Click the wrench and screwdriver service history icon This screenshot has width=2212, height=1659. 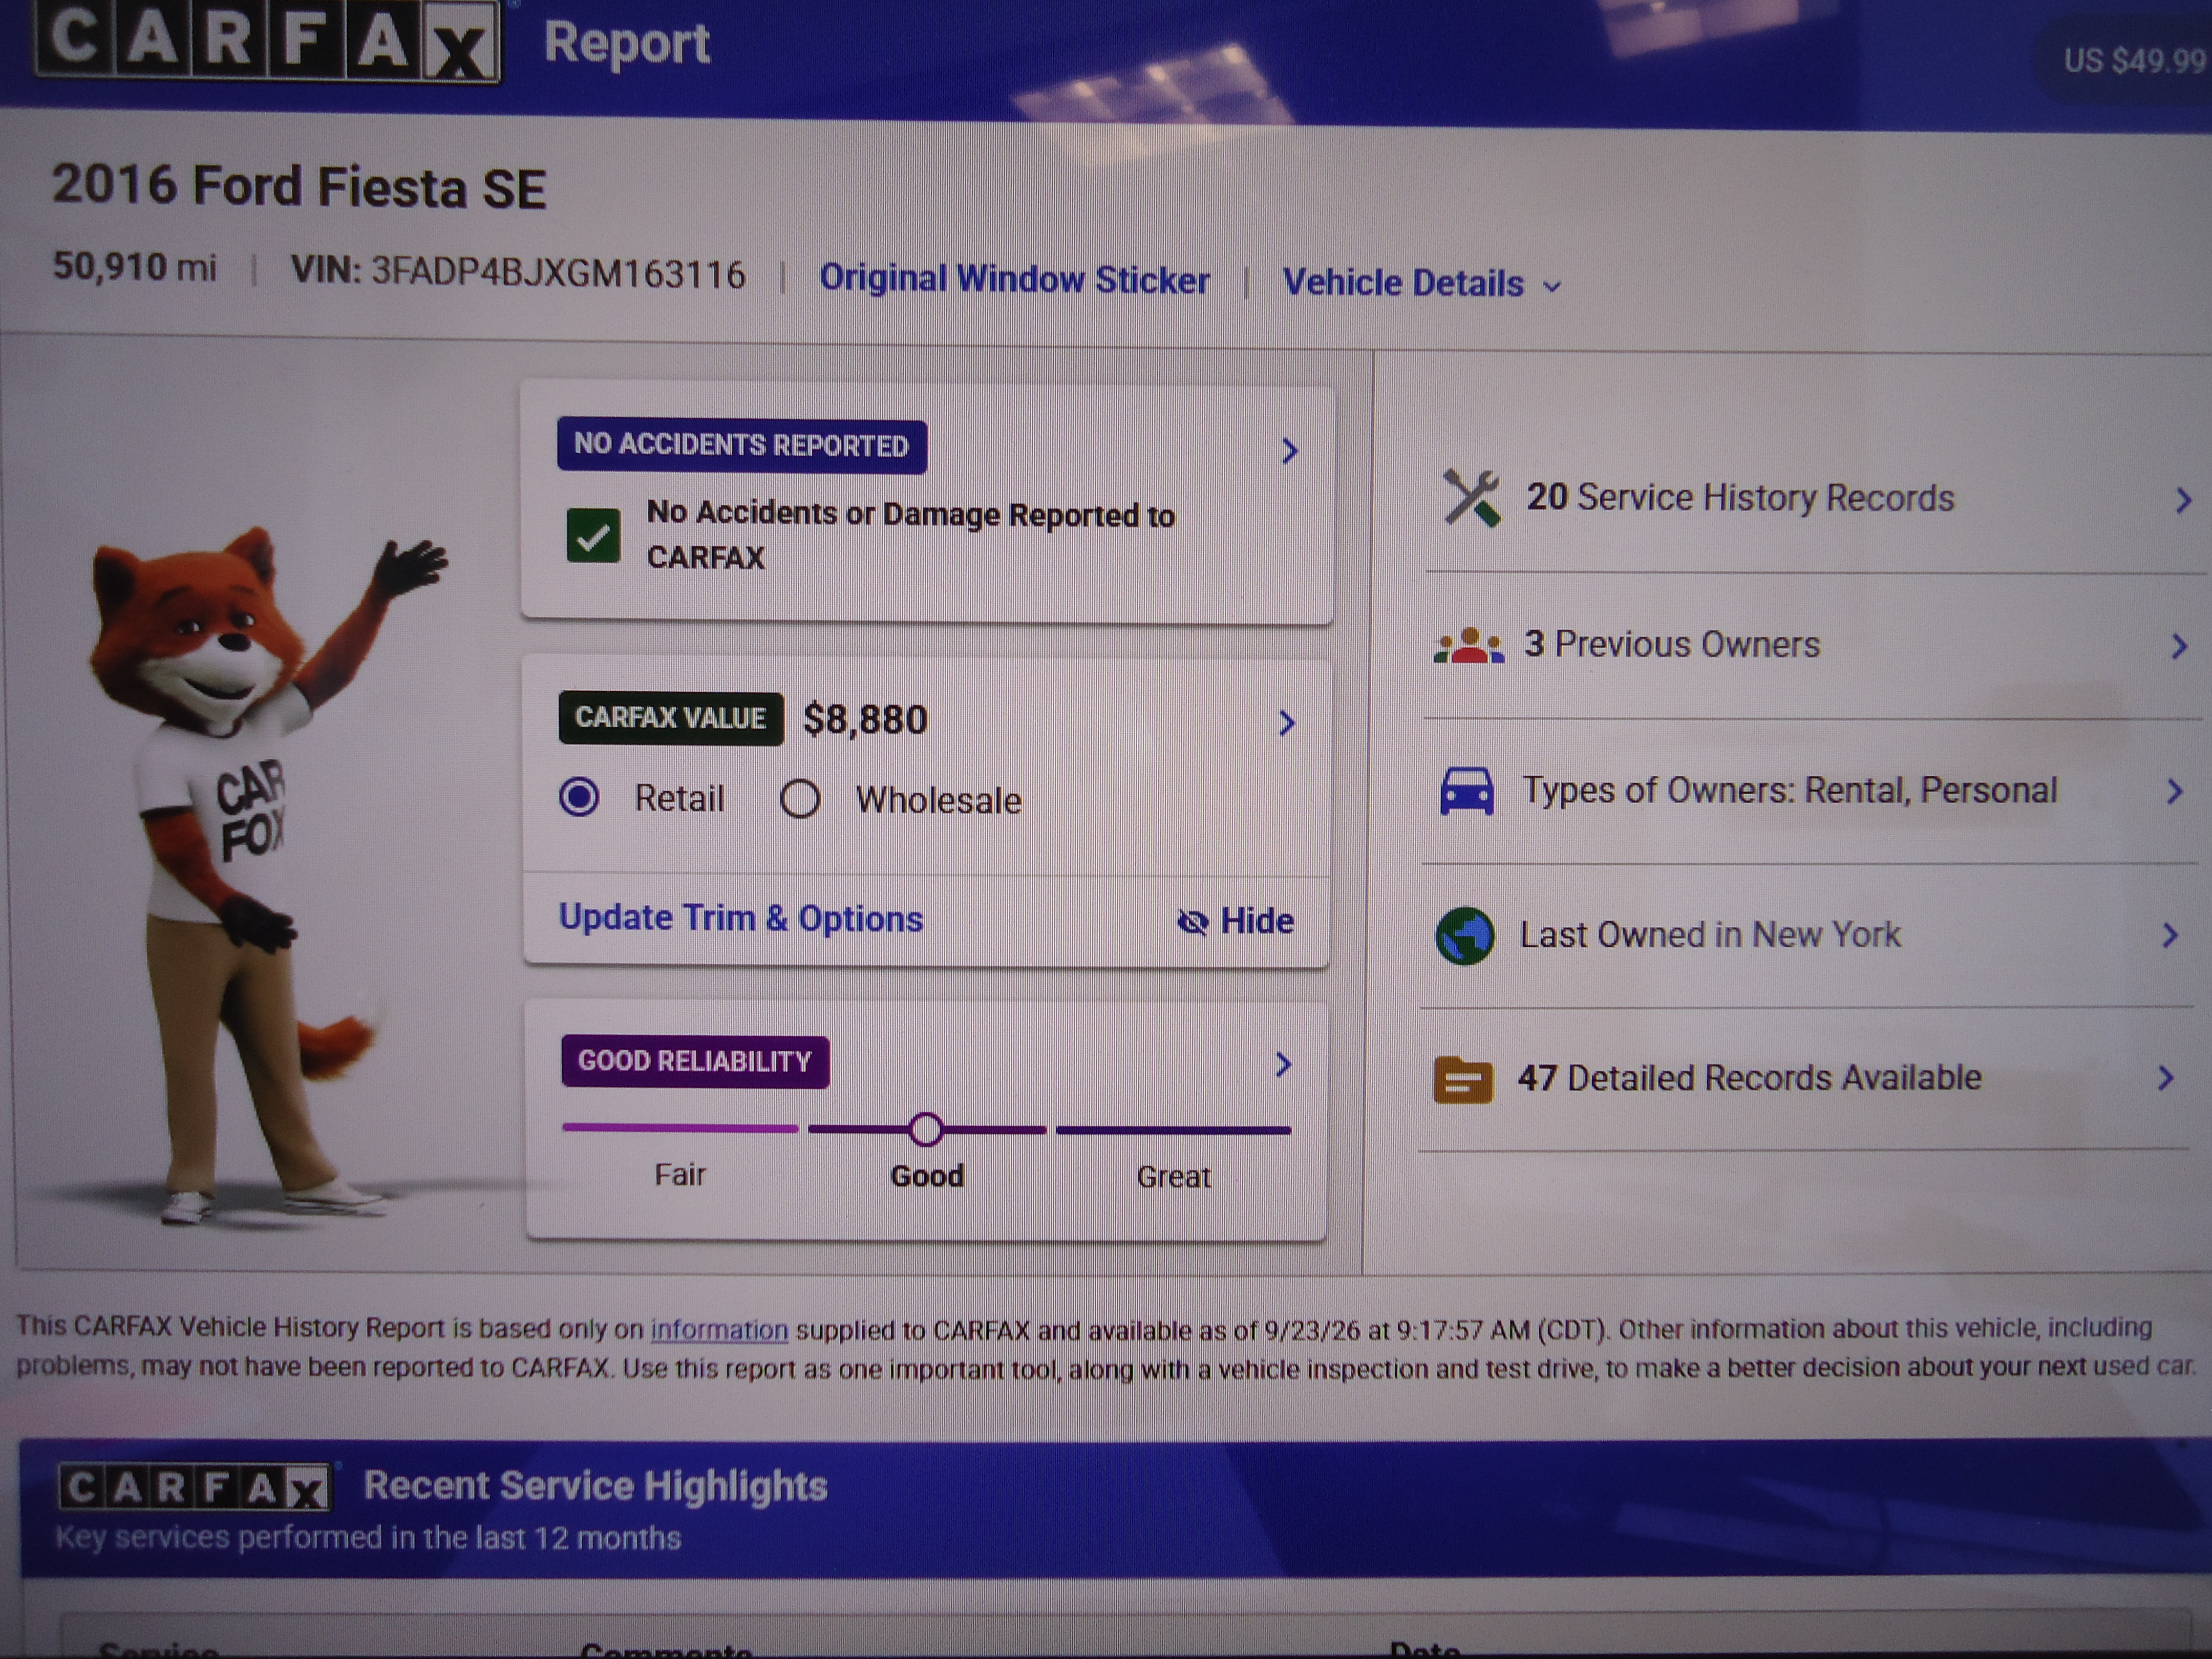coord(1471,497)
